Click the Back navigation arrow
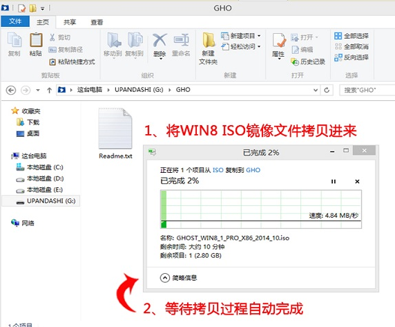Image resolution: width=395 pixels, height=327 pixels. [x=11, y=90]
